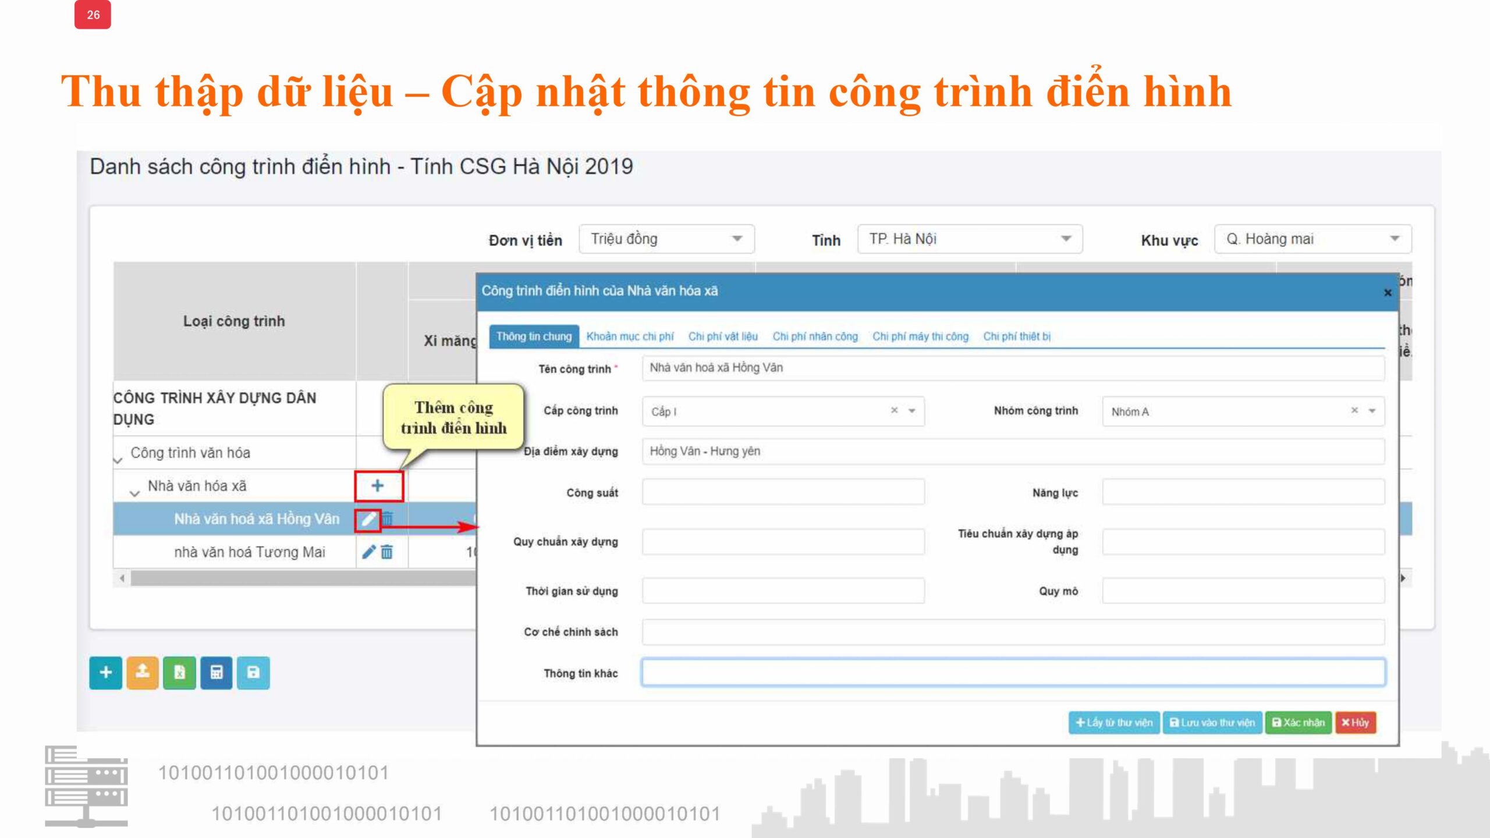Click the orange upload button
Screen dimensions: 1490x838
point(143,673)
